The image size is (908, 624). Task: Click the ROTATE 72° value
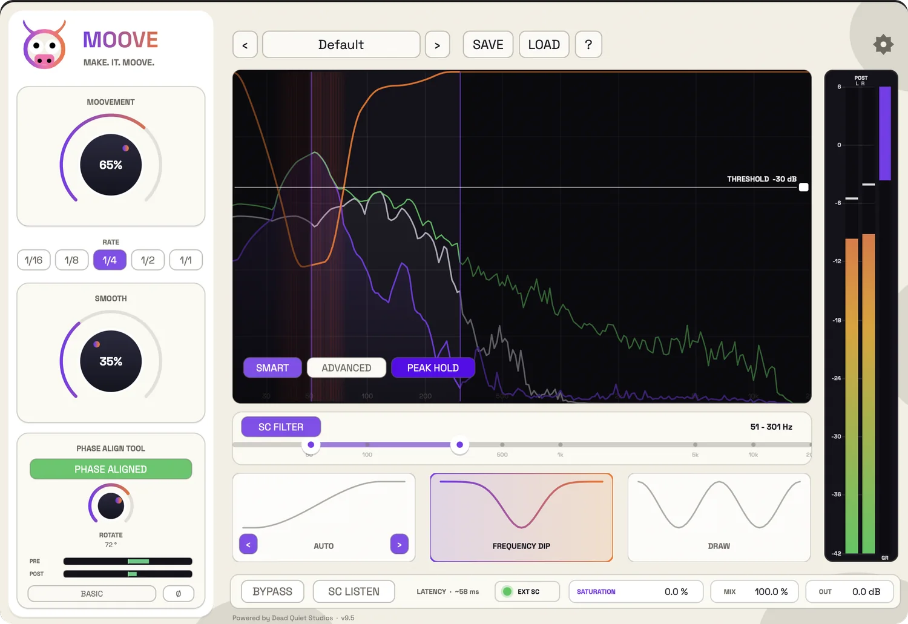111,545
